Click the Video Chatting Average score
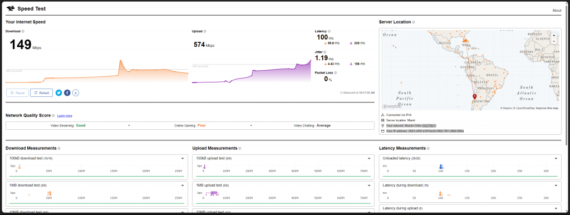 [312, 125]
